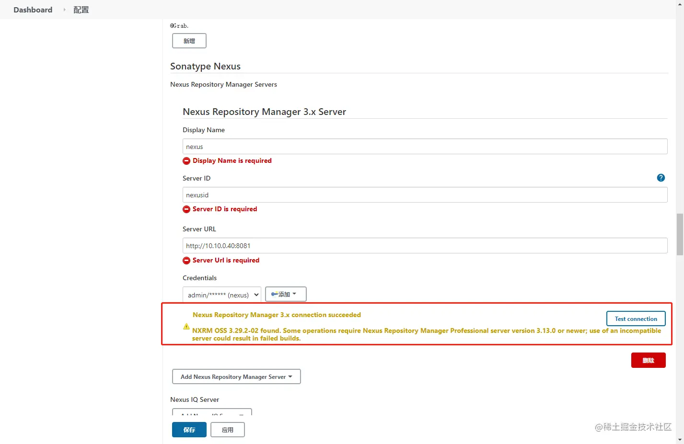Click the Server URL label

pos(199,229)
